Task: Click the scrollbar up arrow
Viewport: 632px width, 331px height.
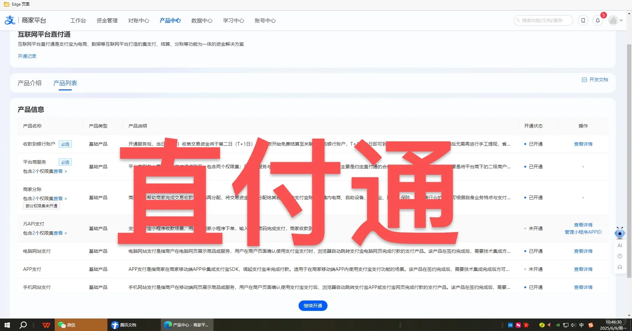Action: pos(629,13)
